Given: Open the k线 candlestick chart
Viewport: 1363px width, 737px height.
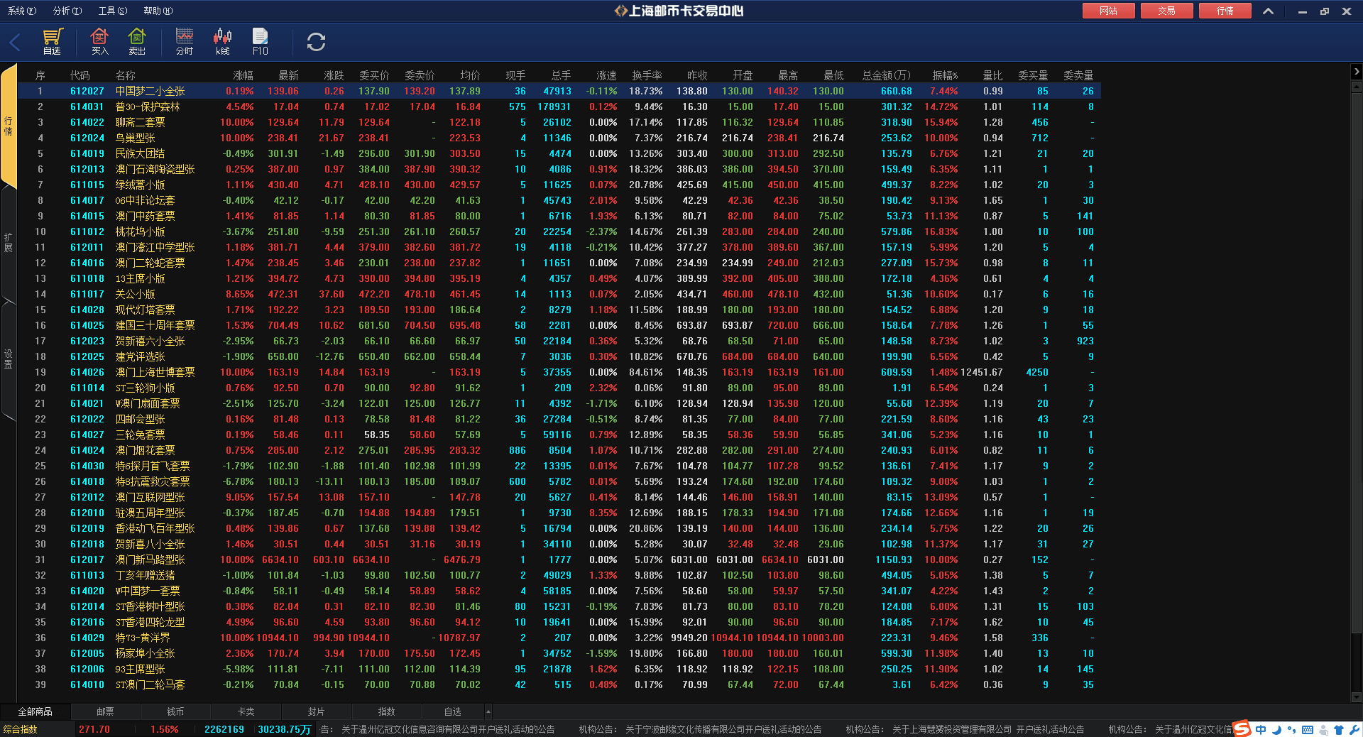Looking at the screenshot, I should click(222, 41).
